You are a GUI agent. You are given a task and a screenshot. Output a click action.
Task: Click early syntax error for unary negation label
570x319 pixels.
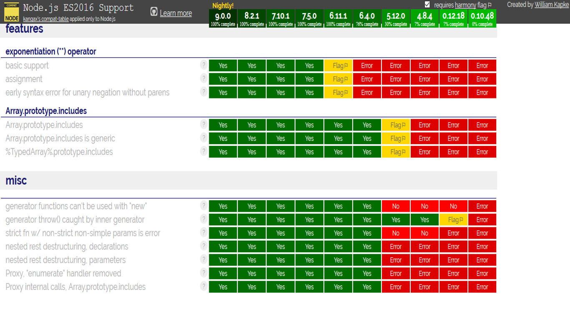tap(88, 92)
